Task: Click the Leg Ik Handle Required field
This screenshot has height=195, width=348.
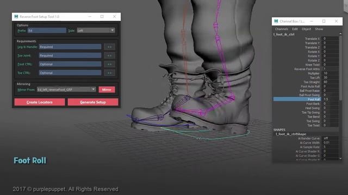Action: (x=70, y=47)
